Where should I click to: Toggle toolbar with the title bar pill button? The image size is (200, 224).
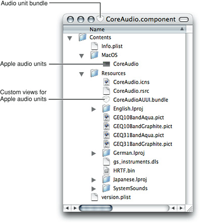[184, 20]
